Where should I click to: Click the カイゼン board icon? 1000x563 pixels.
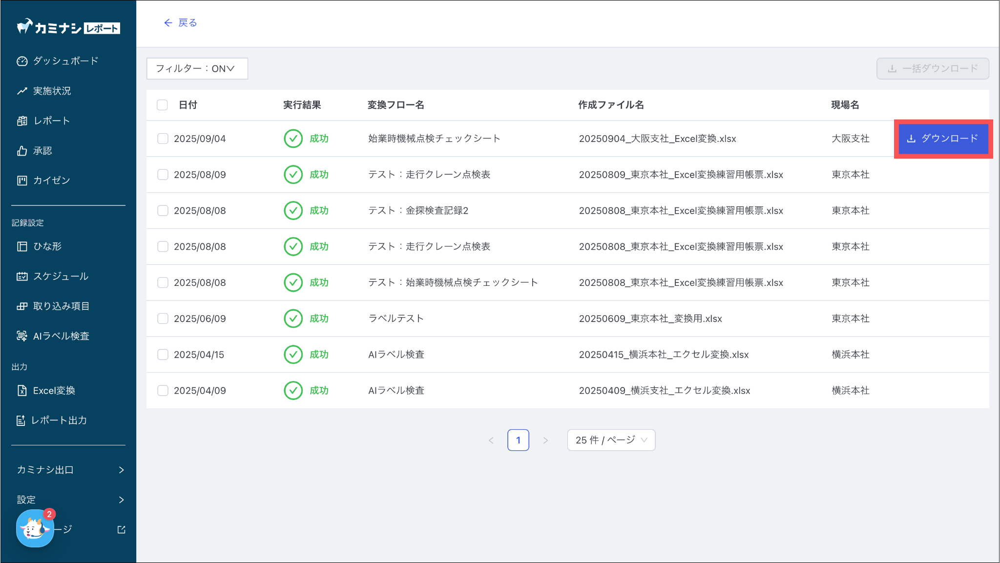coord(22,181)
